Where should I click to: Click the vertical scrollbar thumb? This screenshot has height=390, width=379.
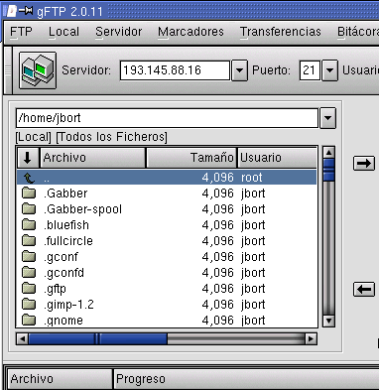point(328,170)
